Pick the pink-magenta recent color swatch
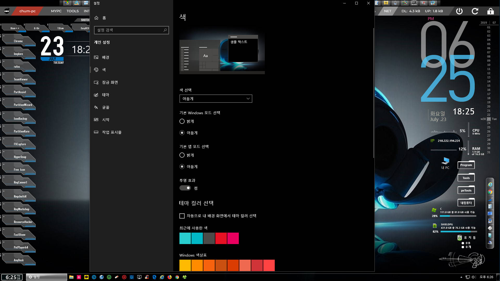This screenshot has width=500, height=281. [x=233, y=238]
